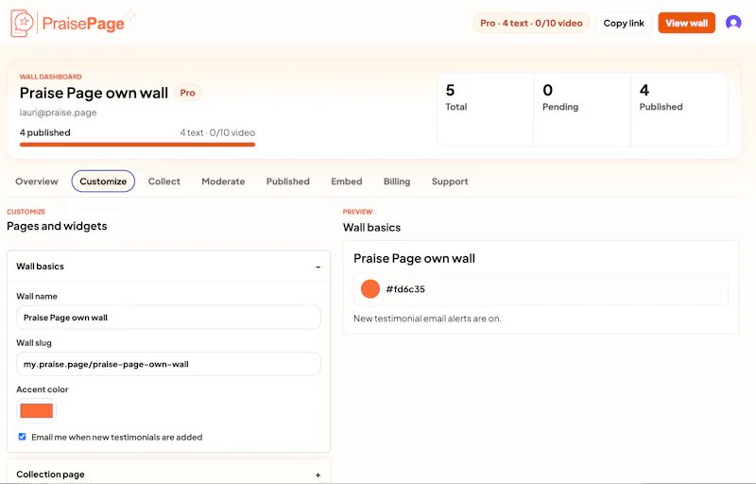The height and width of the screenshot is (484, 756).
Task: Click the Total testimonials stat card
Action: tap(485, 110)
